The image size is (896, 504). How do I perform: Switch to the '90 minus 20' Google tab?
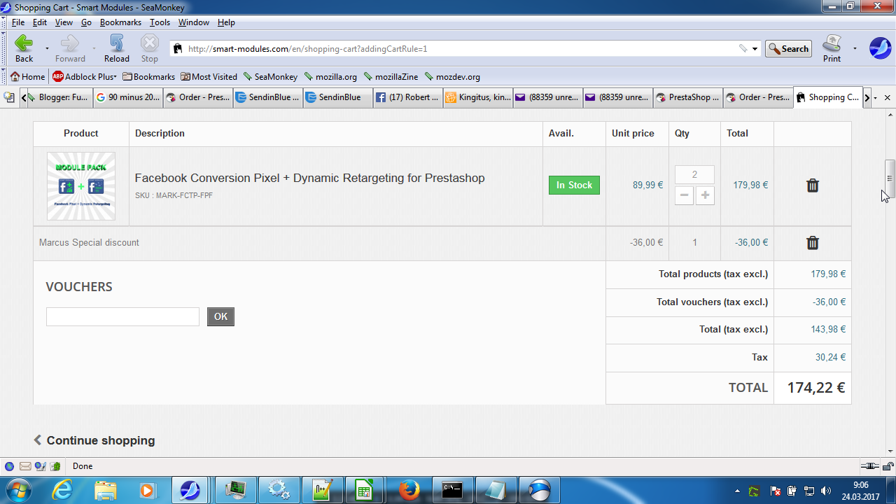pos(127,97)
